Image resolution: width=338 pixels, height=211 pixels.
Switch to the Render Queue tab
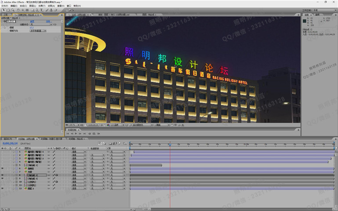click(8, 139)
